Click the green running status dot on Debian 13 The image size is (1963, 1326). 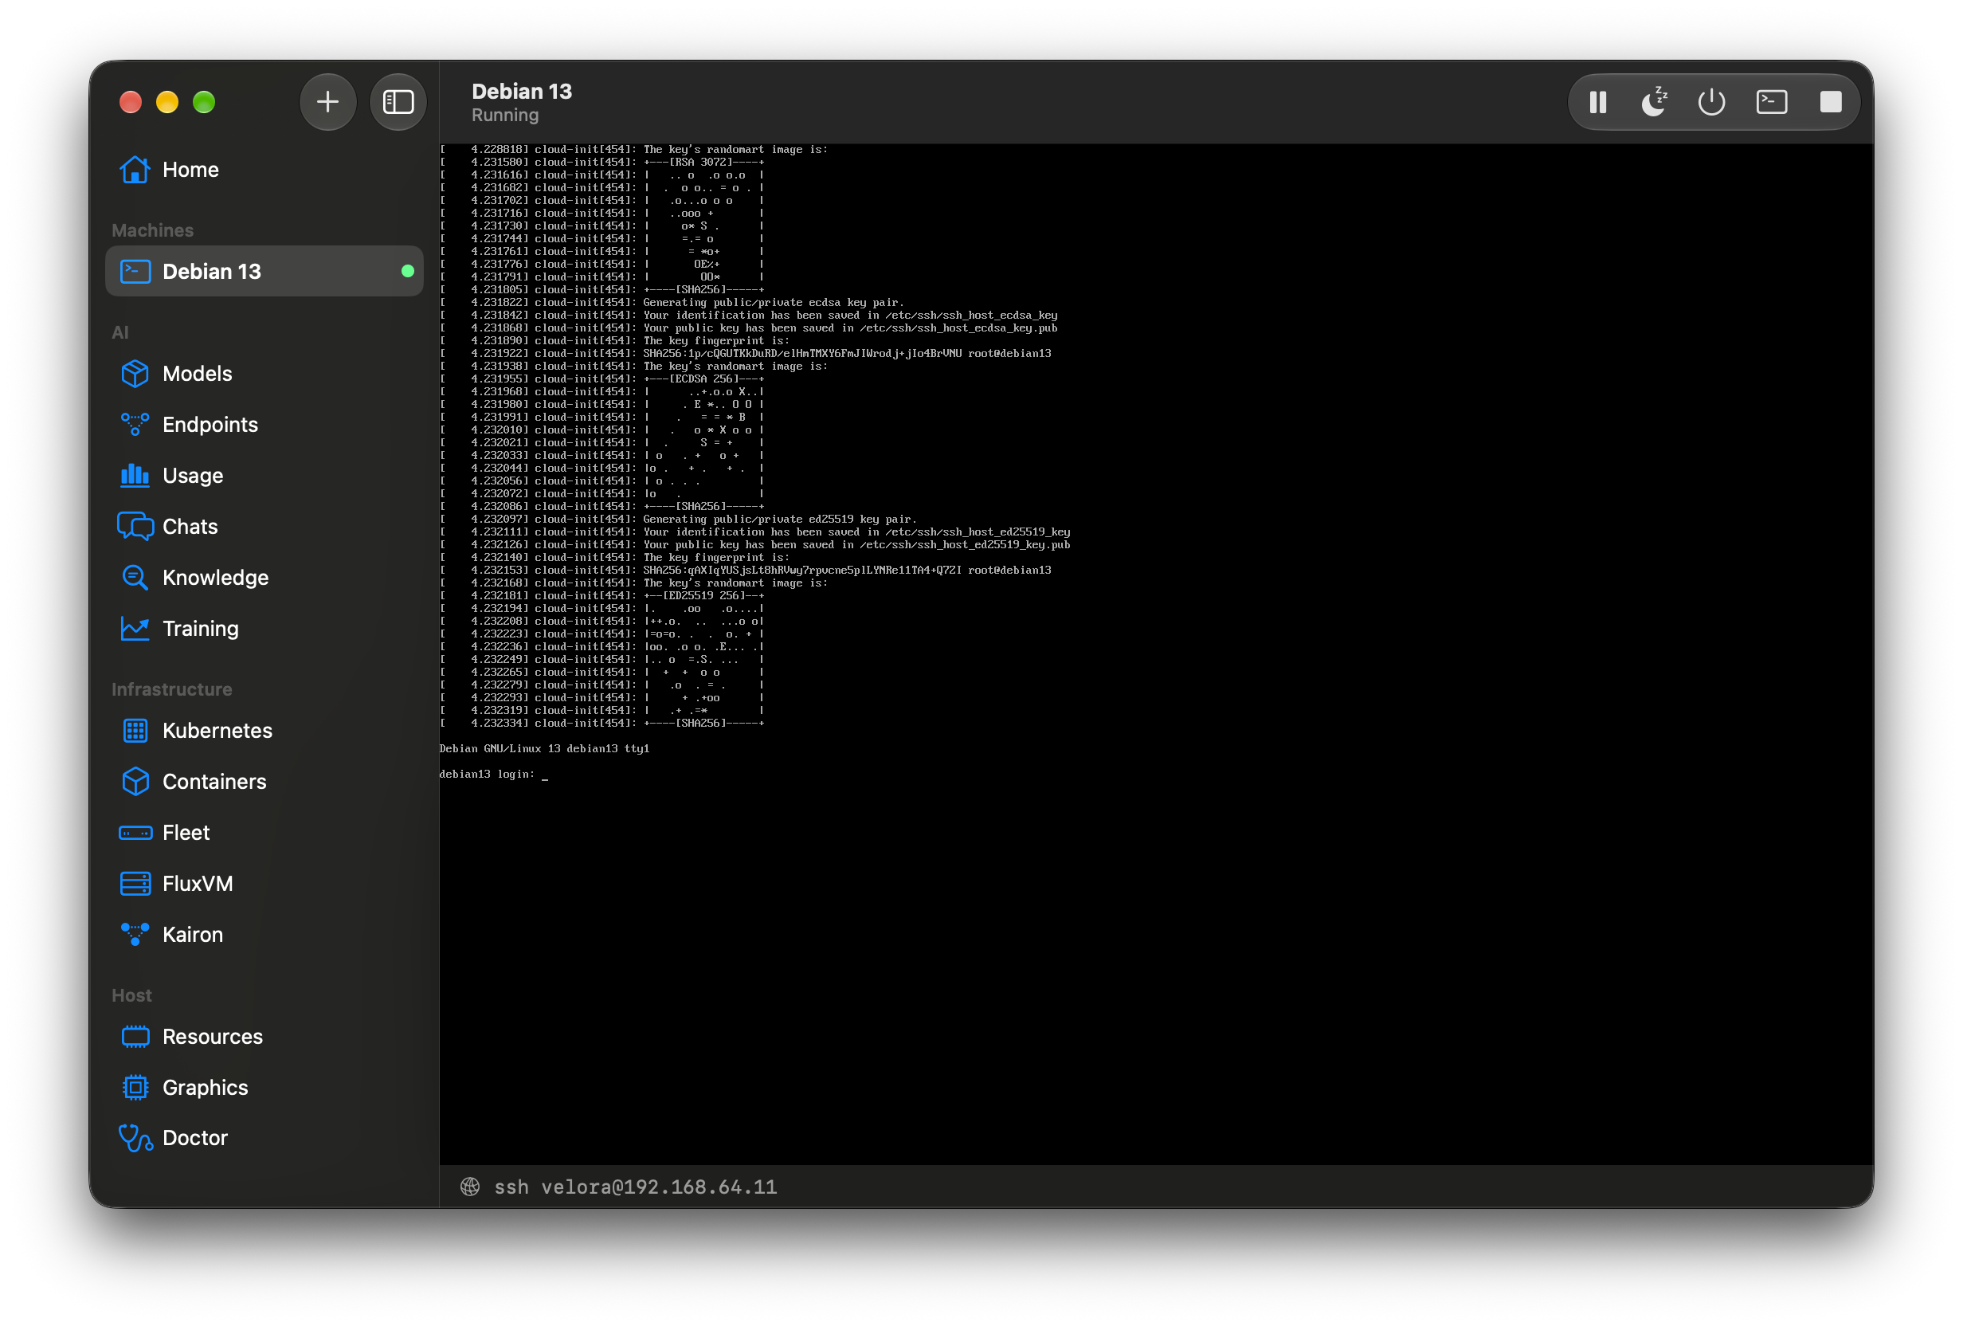[x=408, y=271]
